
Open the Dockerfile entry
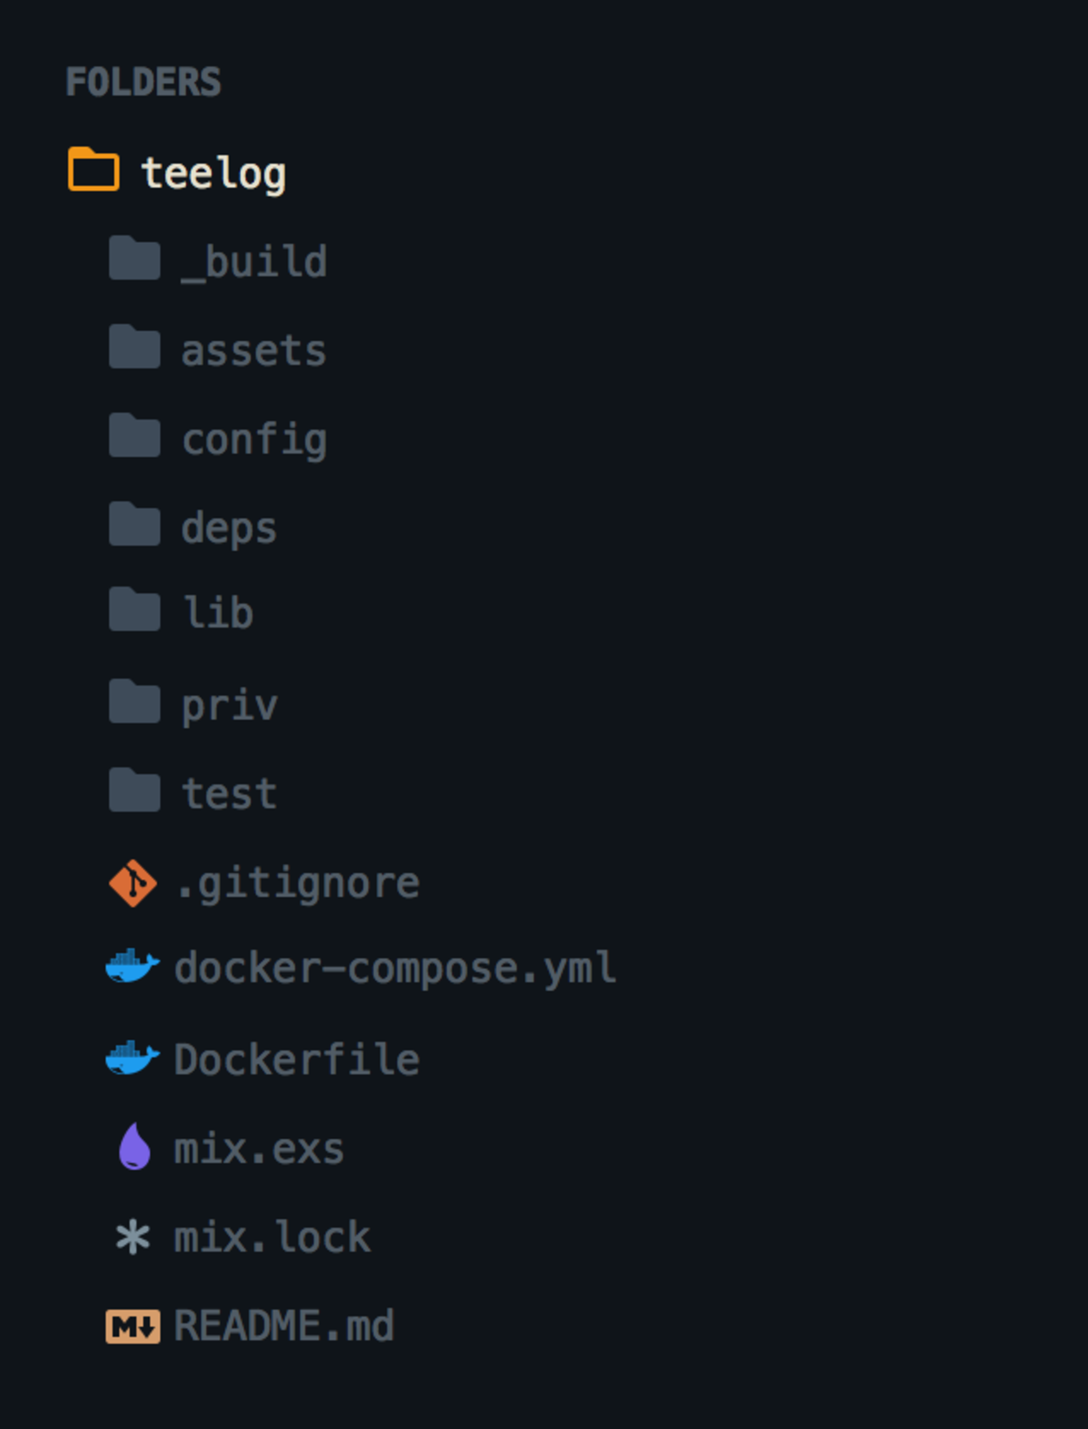point(294,1058)
